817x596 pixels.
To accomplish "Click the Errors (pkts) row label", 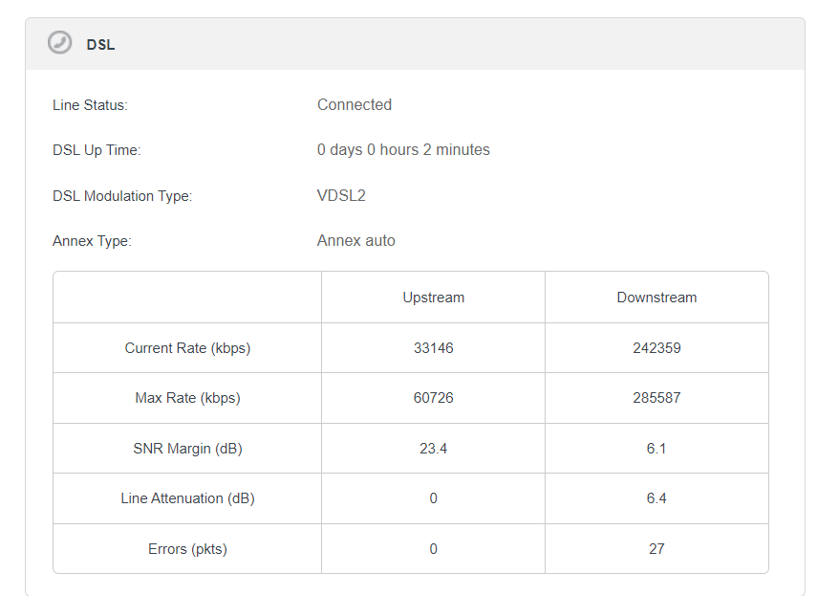I will [x=187, y=549].
